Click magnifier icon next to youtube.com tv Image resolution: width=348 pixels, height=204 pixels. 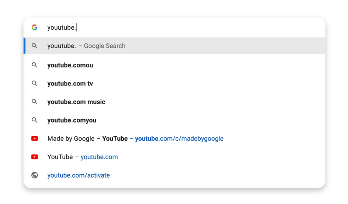coord(34,83)
